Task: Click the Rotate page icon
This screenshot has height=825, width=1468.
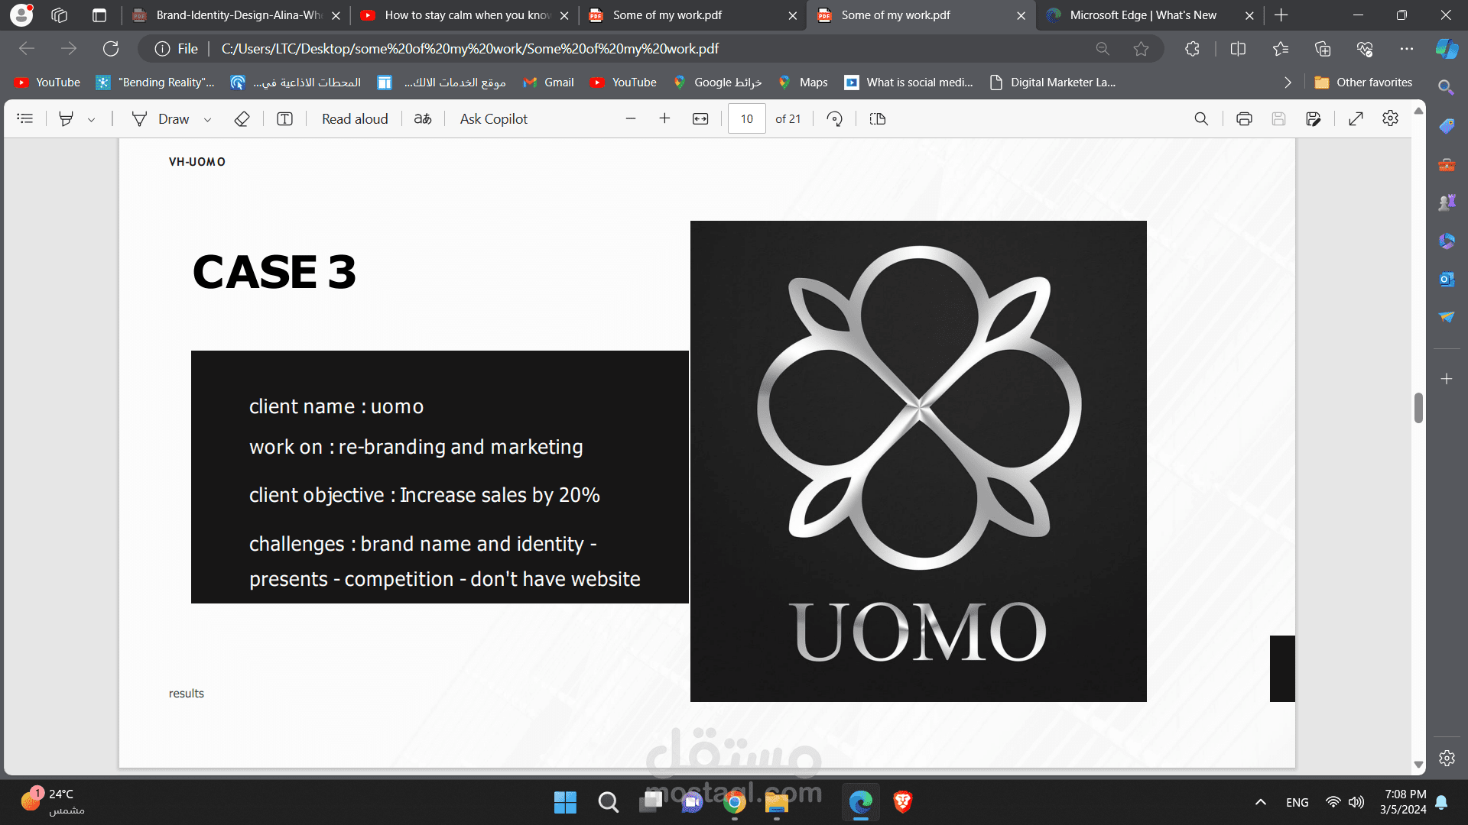Action: coord(835,118)
